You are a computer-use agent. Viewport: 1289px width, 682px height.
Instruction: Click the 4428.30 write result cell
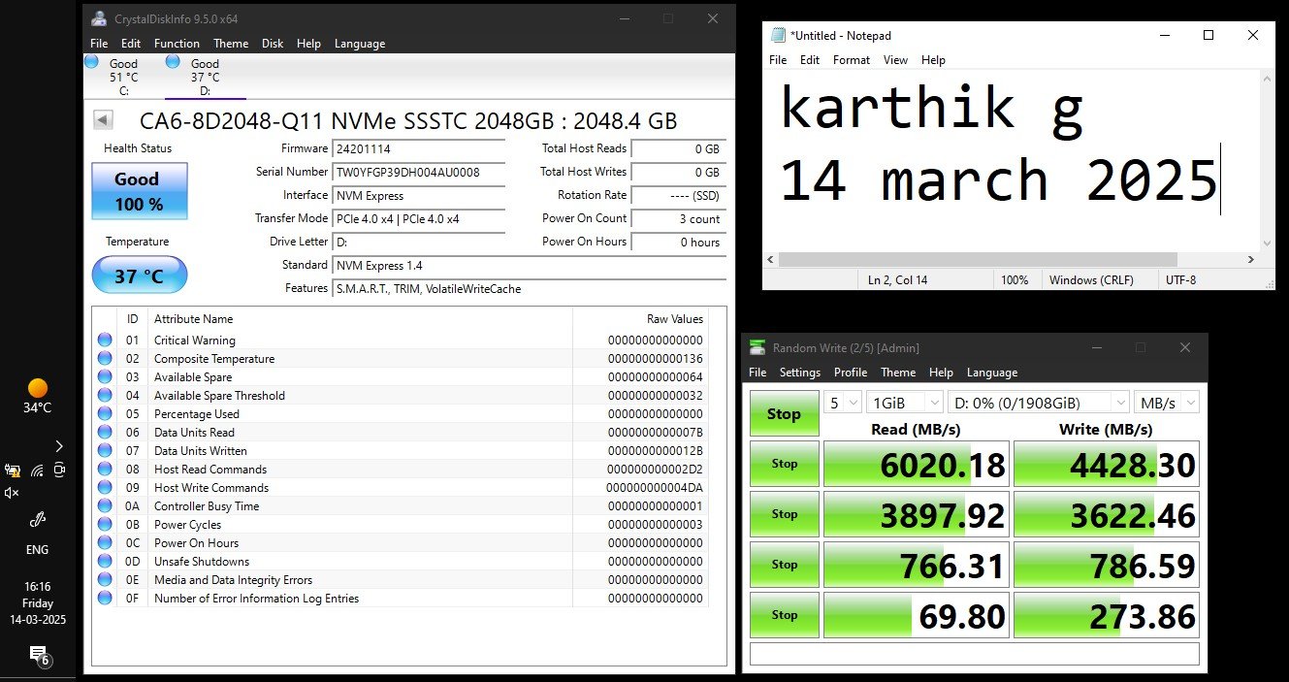tap(1107, 464)
